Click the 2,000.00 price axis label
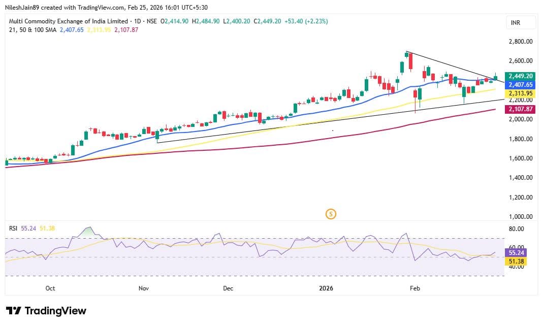 [x=521, y=119]
